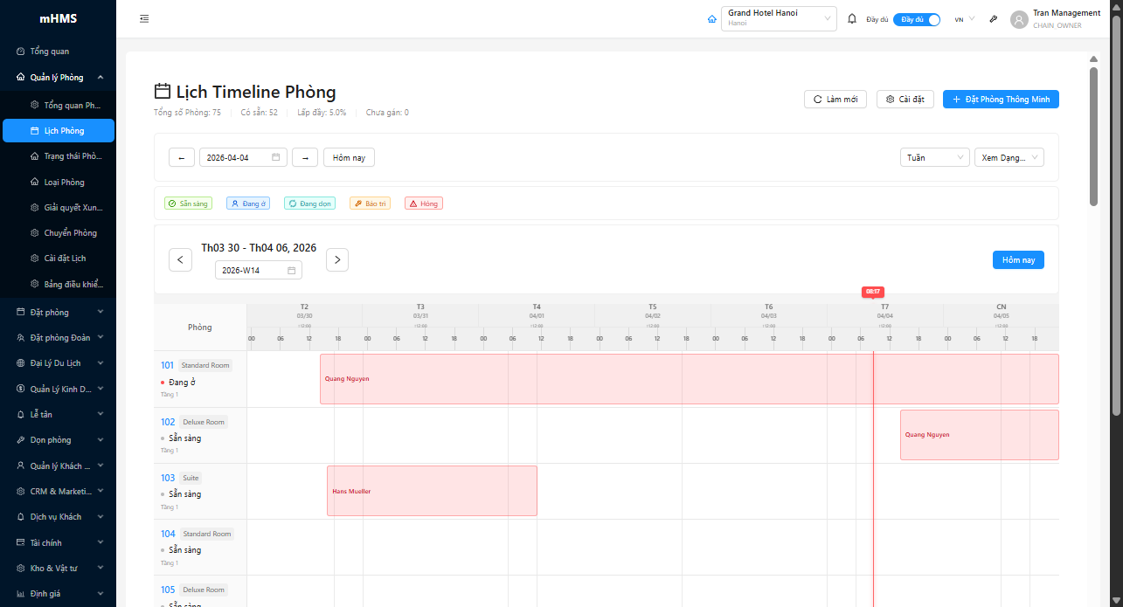This screenshot has height=607, width=1123.
Task: Click the wrench tool icon in header
Action: click(x=994, y=19)
